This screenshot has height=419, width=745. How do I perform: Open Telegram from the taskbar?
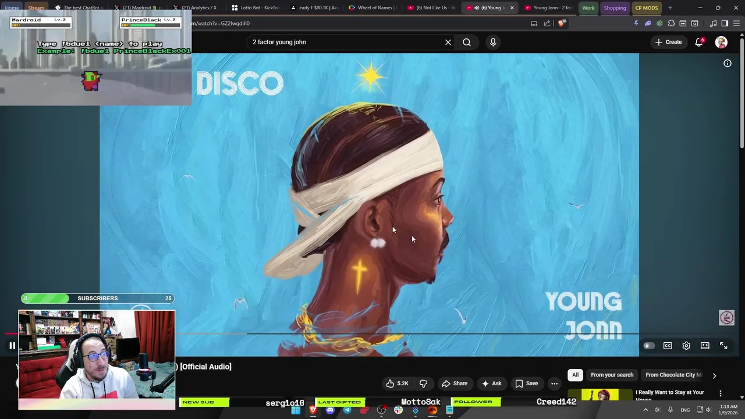coord(347,410)
